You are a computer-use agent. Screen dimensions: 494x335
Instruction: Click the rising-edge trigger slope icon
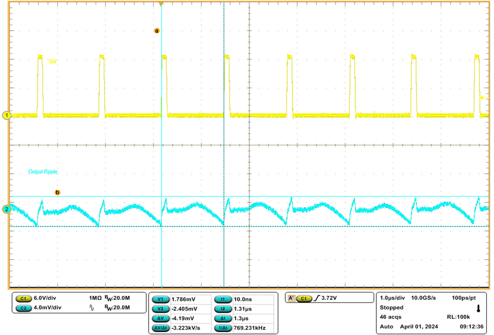(x=318, y=298)
